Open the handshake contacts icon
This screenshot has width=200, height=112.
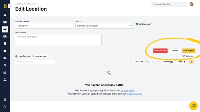[x=5, y=22]
